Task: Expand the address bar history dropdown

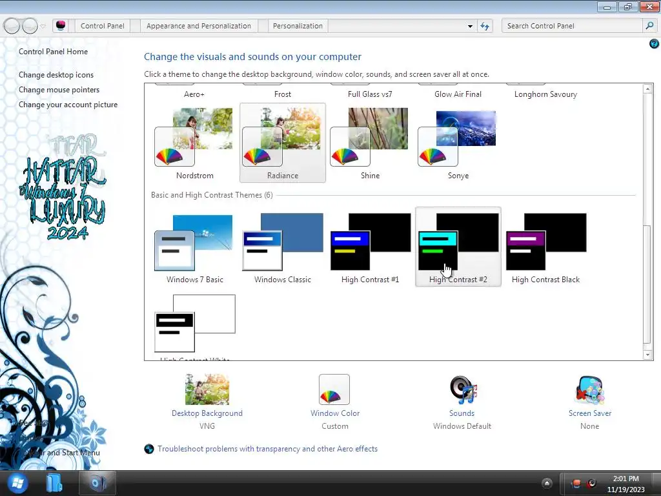Action: tap(470, 26)
